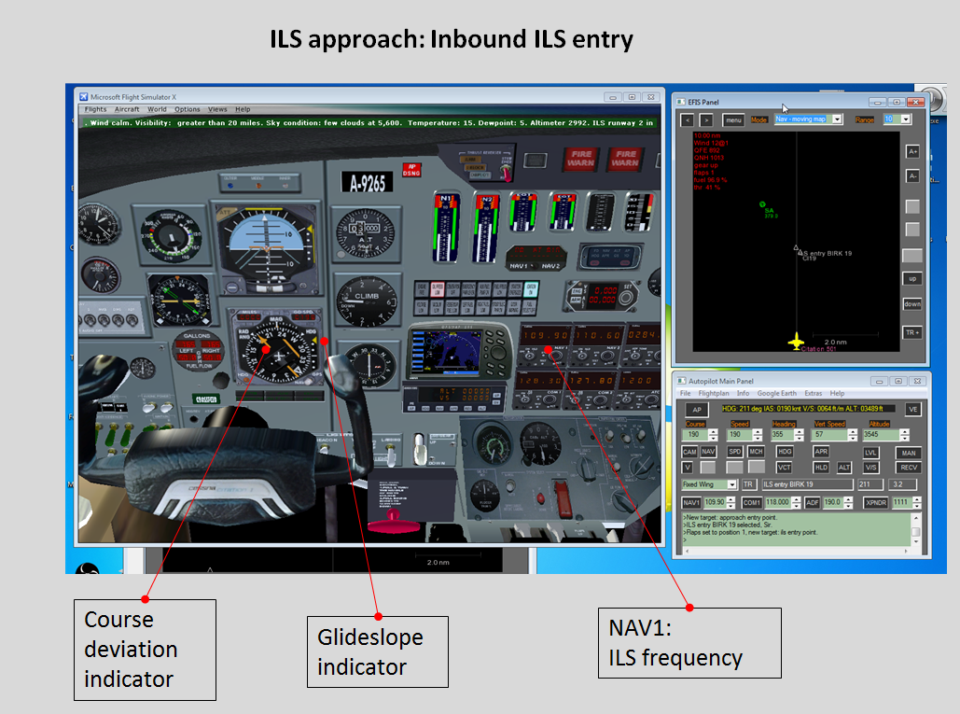The width and height of the screenshot is (960, 714).
Task: Click the Altitude input field showing 3545
Action: [881, 435]
